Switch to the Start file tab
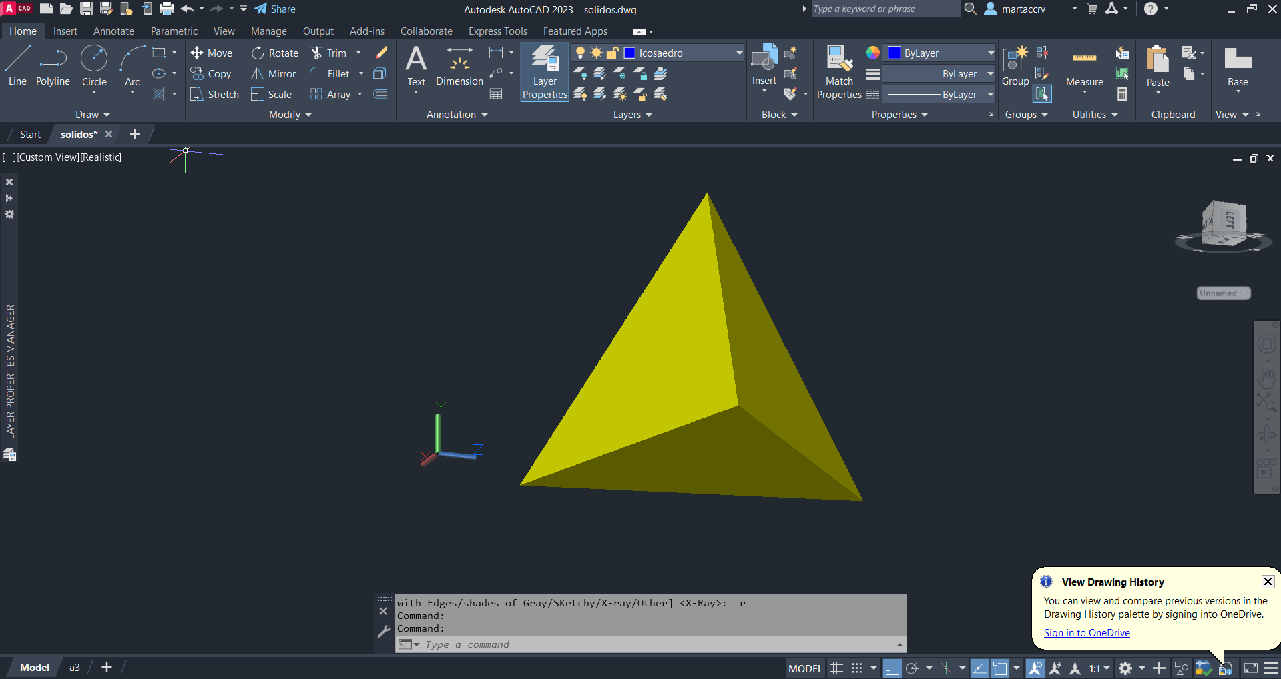 30,135
